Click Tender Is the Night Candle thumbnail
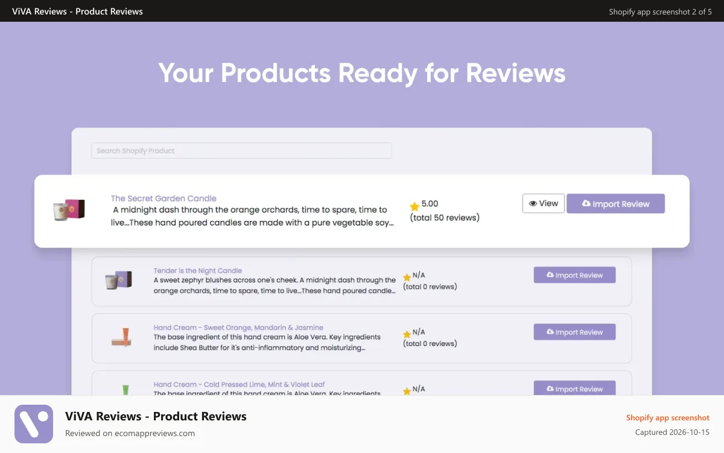 [x=118, y=280]
